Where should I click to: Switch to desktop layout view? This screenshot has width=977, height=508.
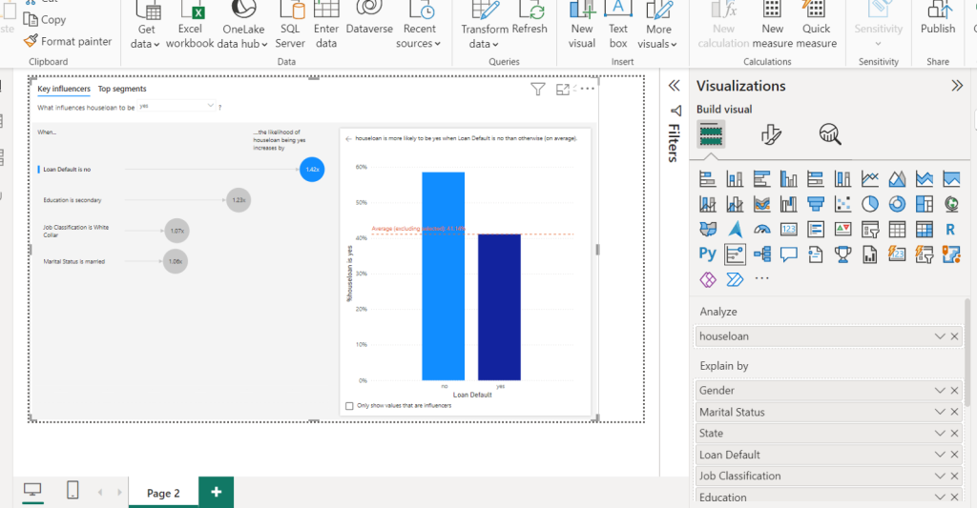[32, 491]
